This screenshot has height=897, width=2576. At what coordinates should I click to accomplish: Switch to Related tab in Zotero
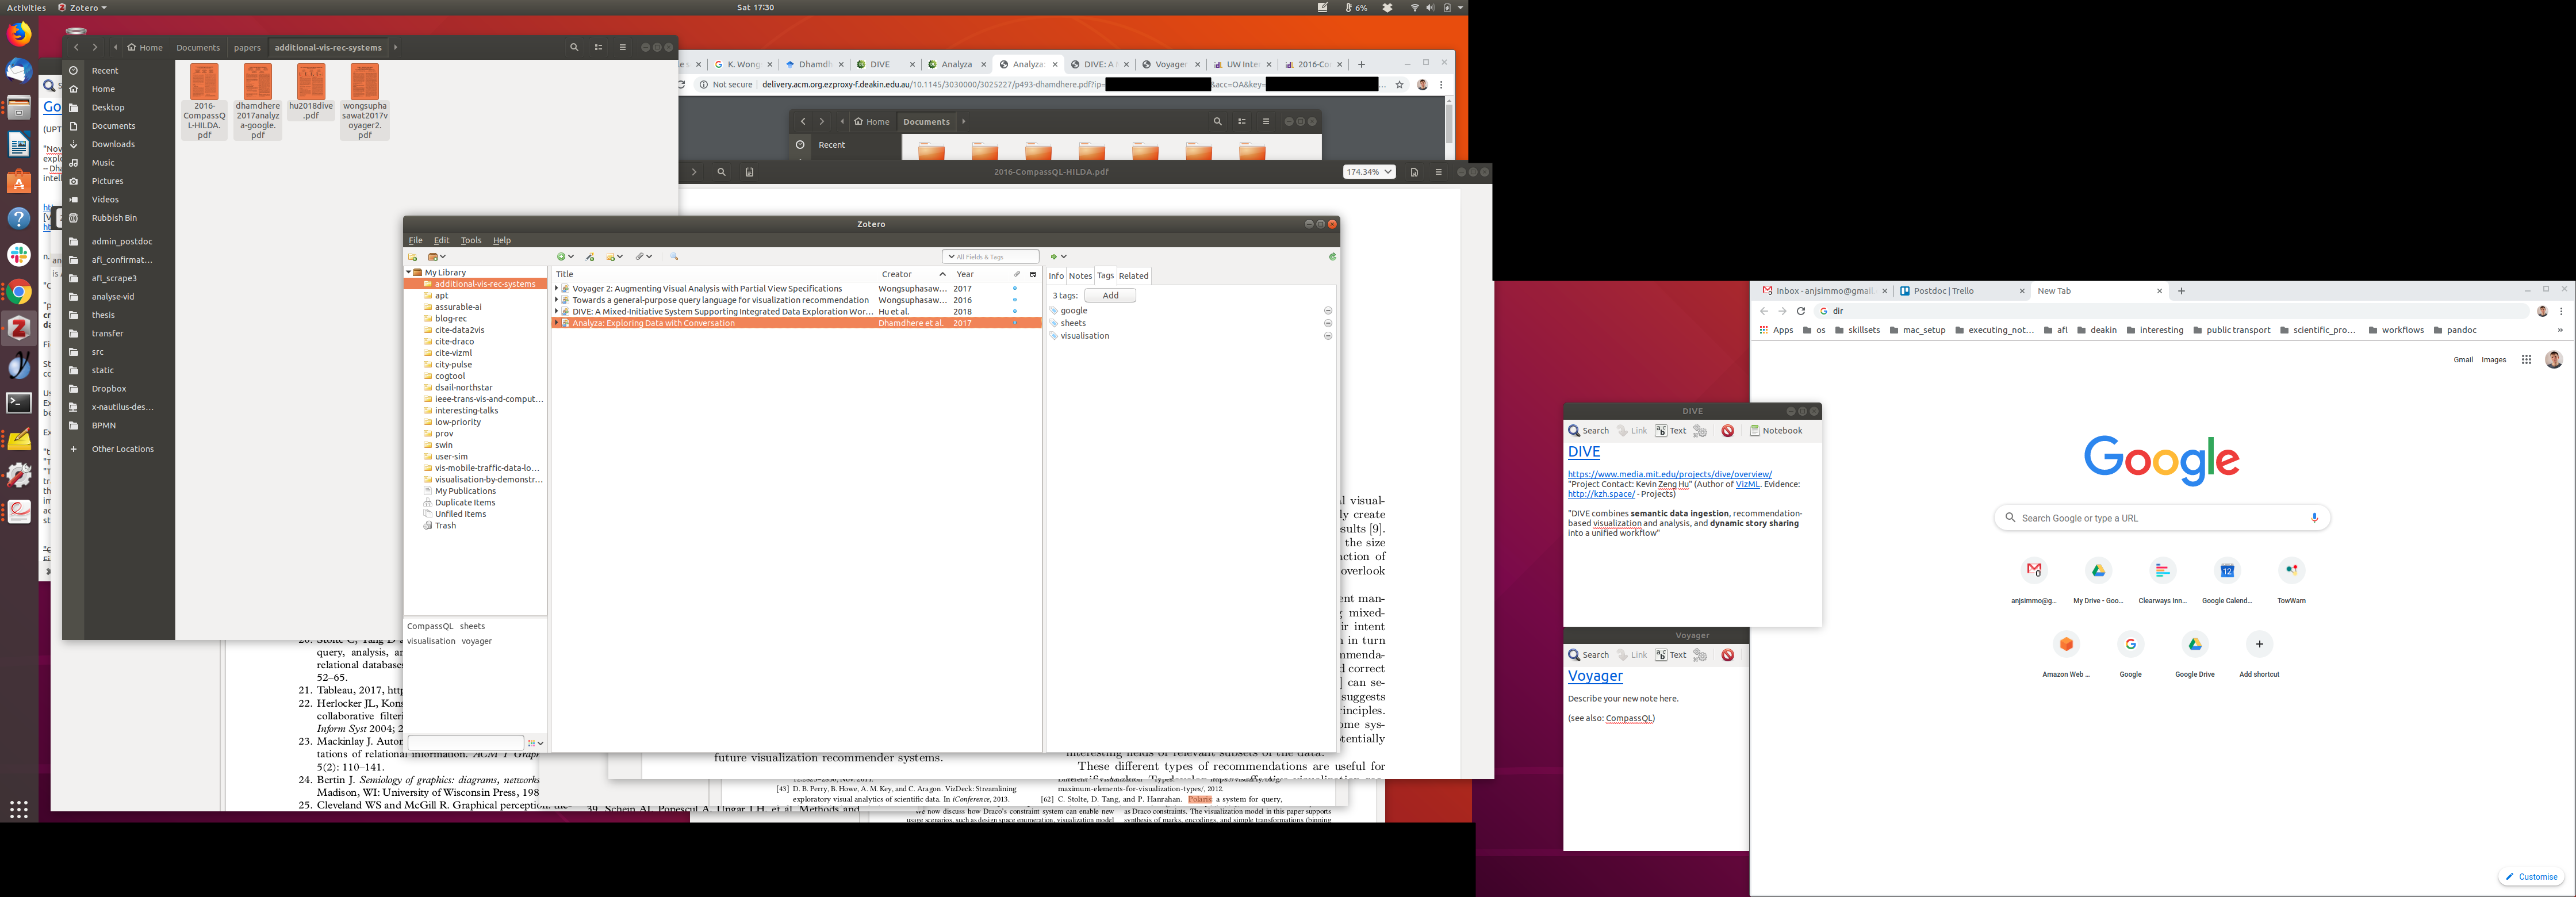tap(1133, 276)
